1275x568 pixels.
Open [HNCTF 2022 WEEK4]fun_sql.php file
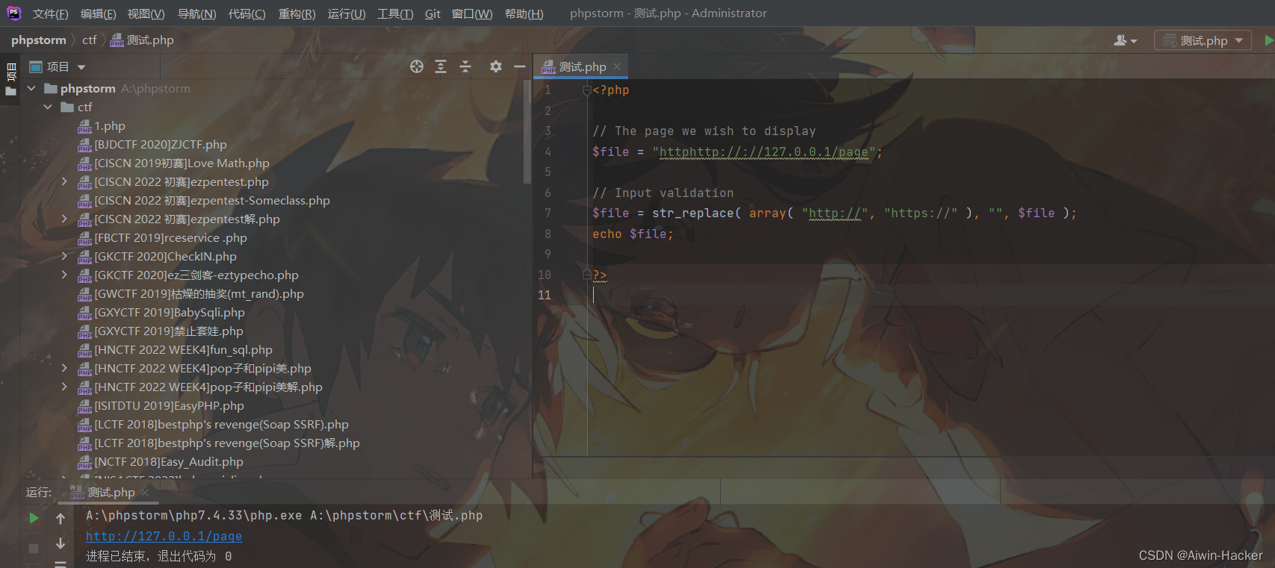coord(176,349)
